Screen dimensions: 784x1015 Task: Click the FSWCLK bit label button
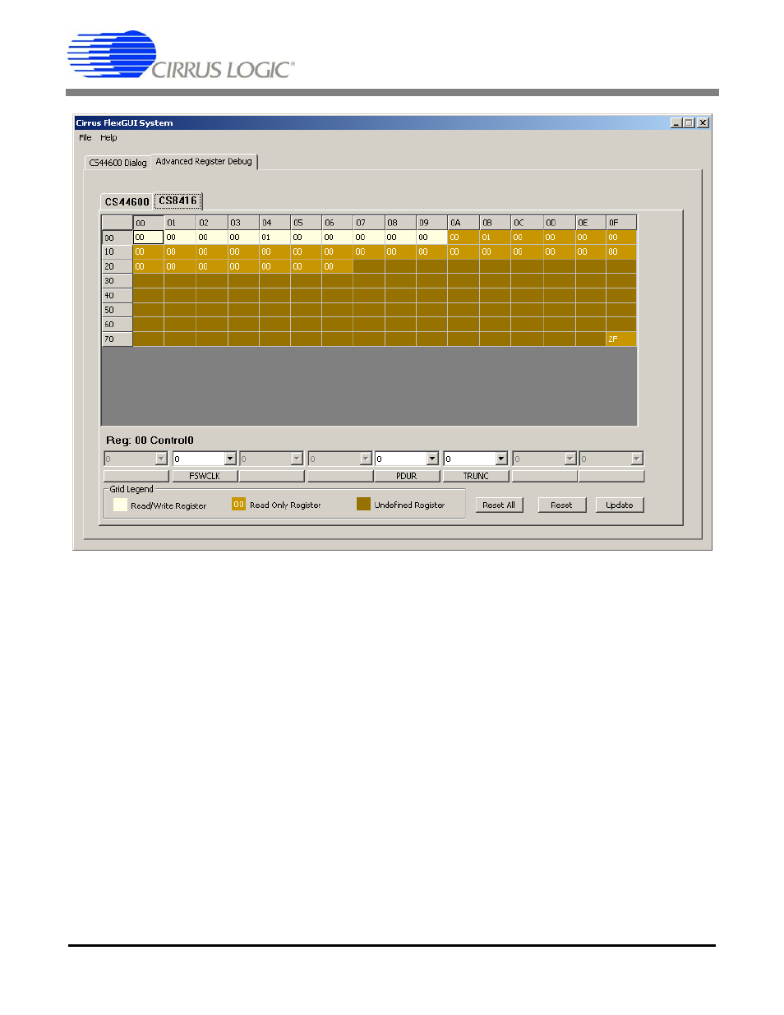[205, 476]
